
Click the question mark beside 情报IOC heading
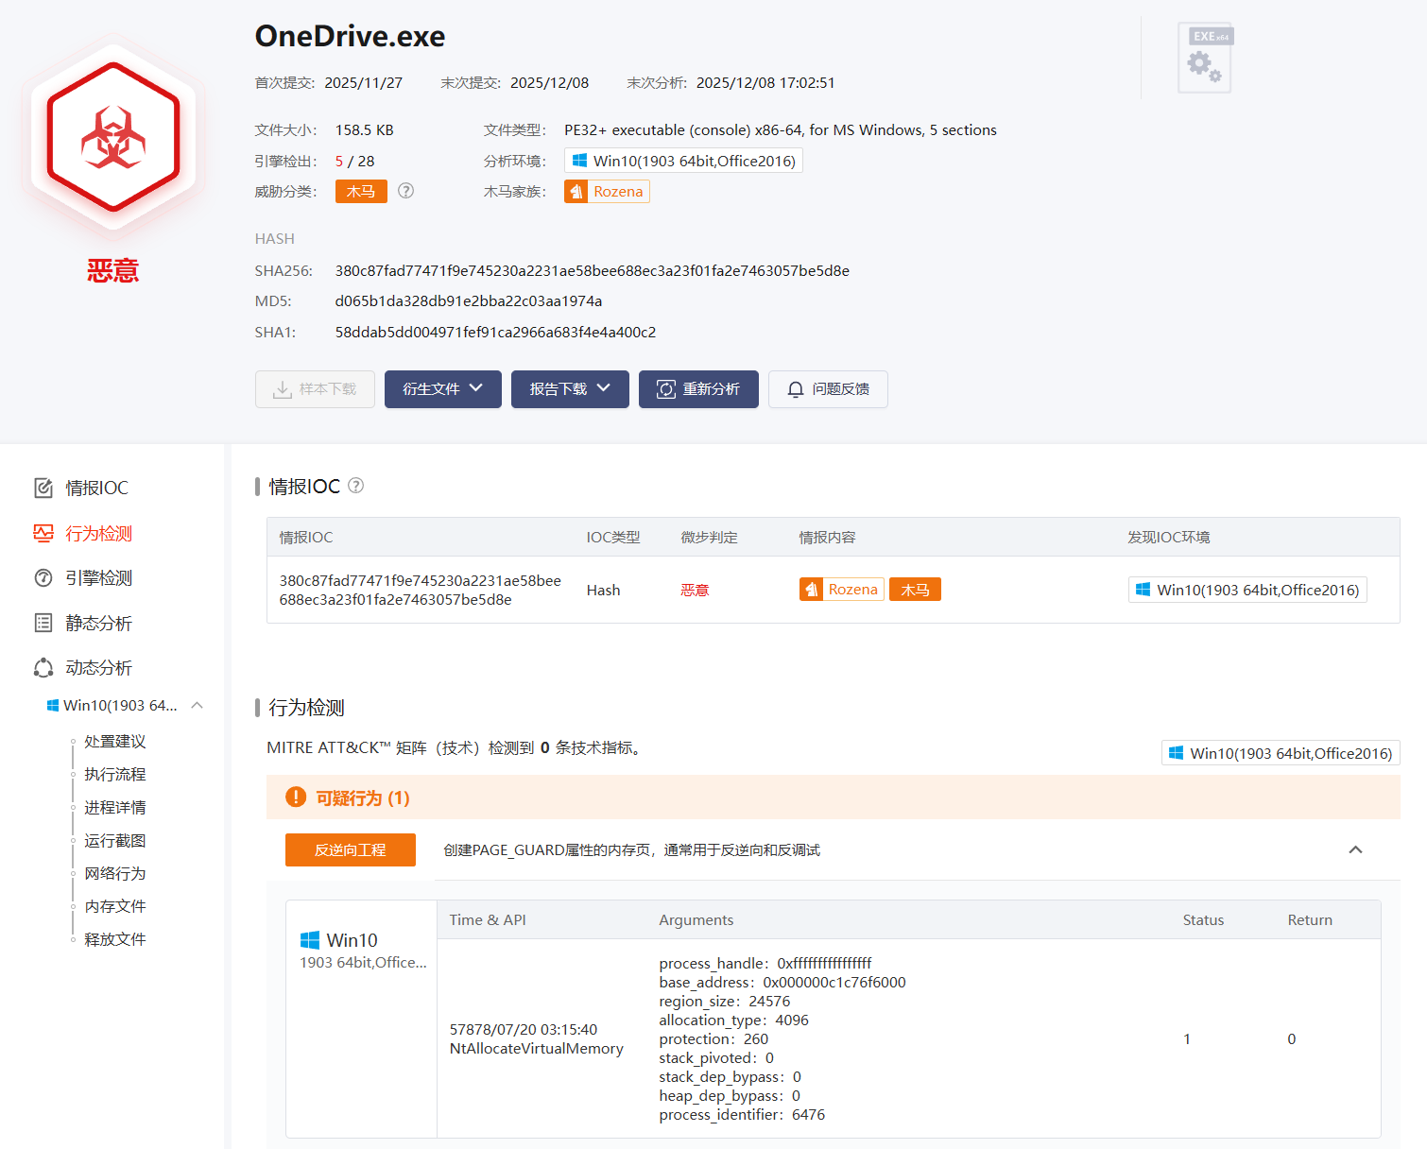tap(355, 486)
